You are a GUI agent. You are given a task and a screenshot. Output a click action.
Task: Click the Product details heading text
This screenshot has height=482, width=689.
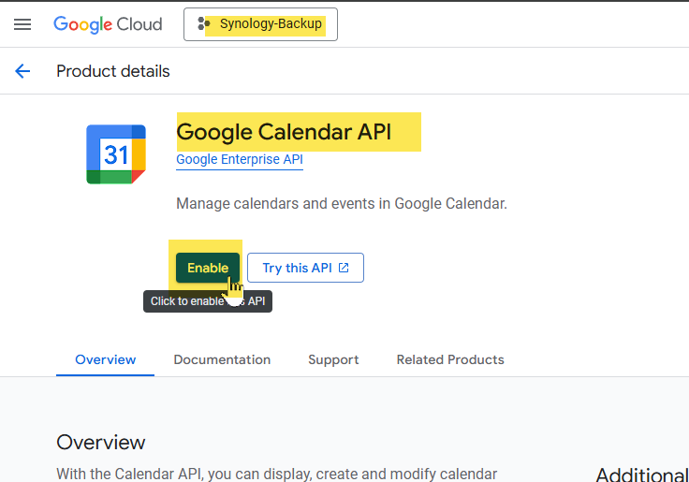pos(113,71)
